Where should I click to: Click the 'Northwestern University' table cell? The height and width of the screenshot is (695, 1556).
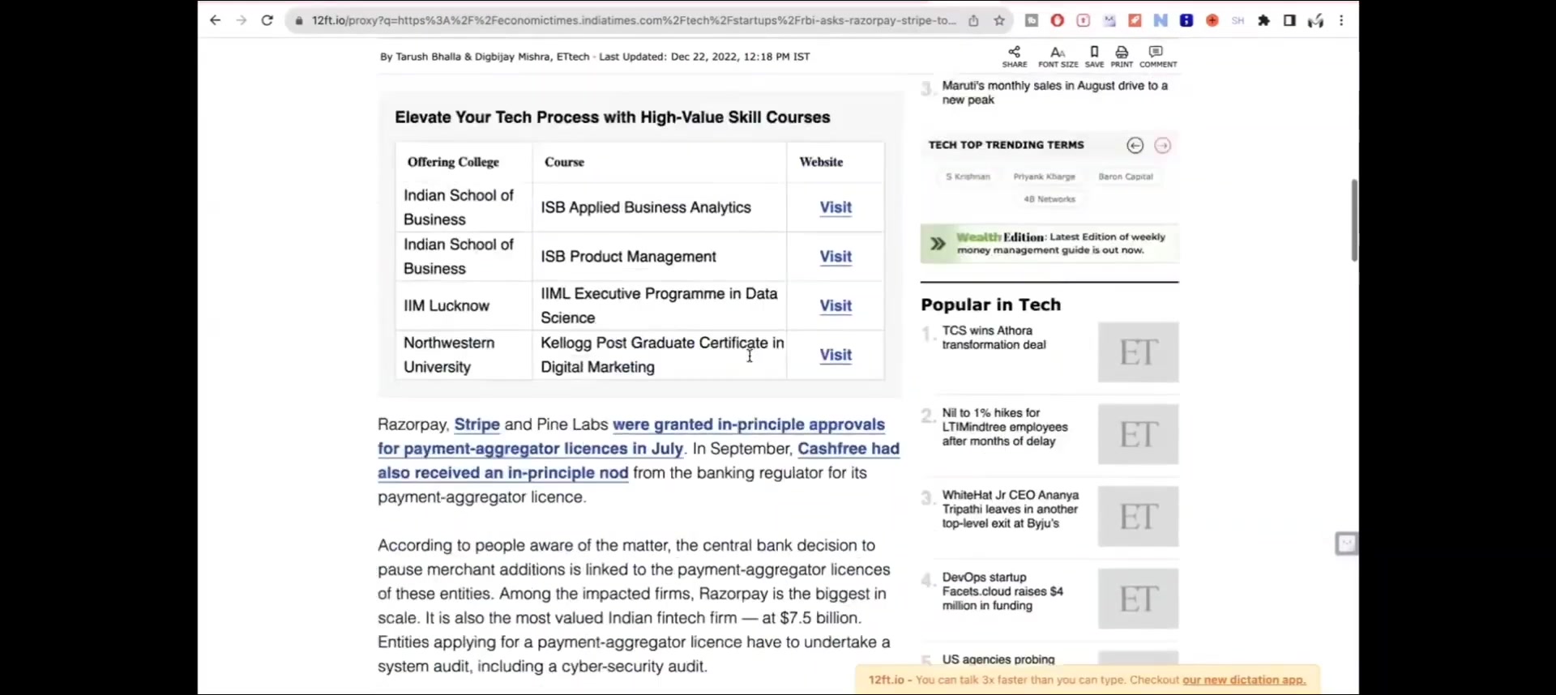[x=464, y=355]
